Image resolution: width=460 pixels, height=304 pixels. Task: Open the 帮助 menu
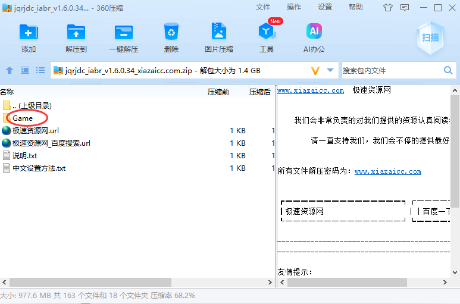click(355, 7)
